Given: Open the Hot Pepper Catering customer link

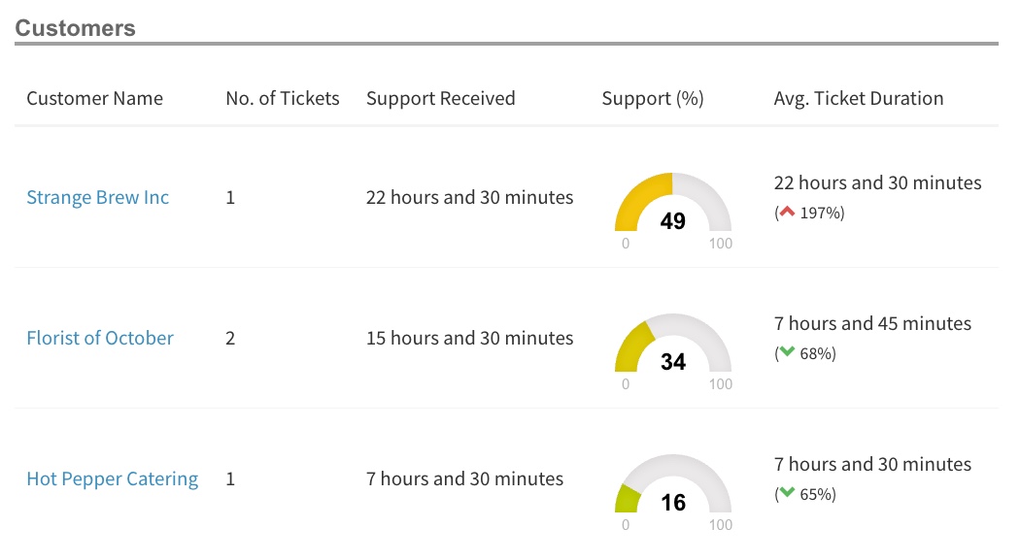Looking at the screenshot, I should (x=113, y=479).
